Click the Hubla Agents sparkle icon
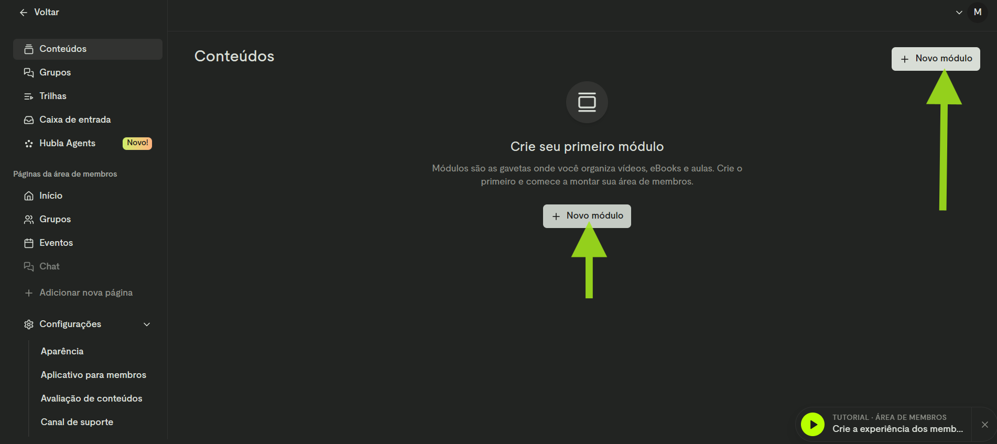997x444 pixels. click(x=29, y=144)
